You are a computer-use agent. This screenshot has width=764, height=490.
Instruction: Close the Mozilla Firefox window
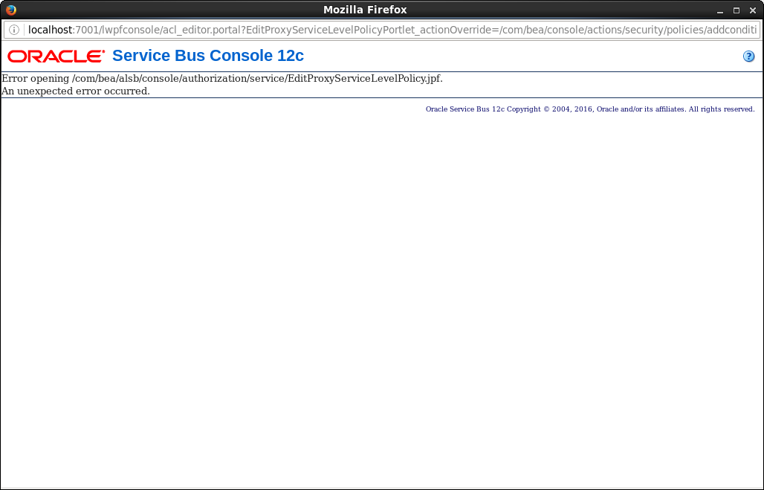click(x=752, y=10)
